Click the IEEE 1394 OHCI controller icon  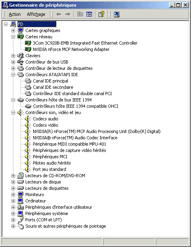(x=28, y=106)
